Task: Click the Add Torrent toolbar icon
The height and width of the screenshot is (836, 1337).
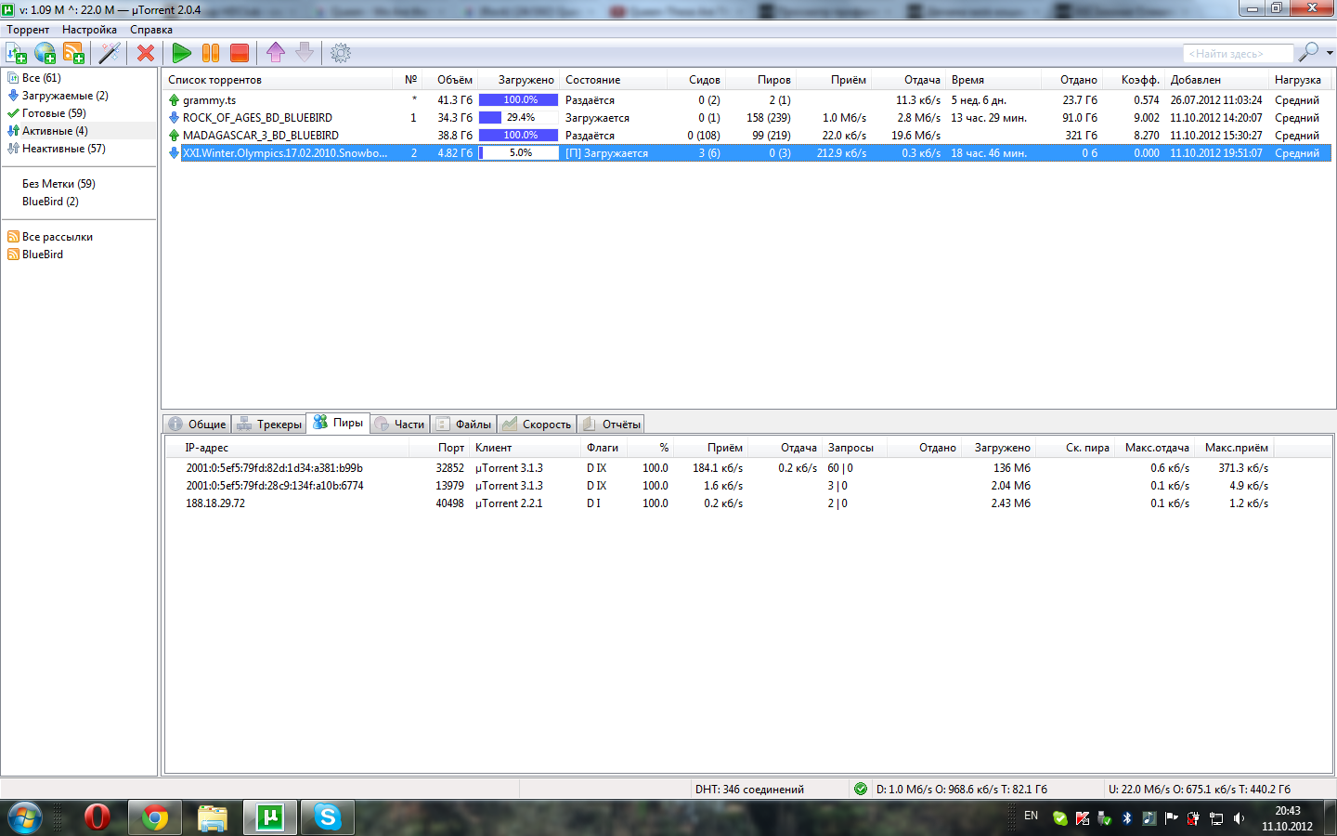Action: click(17, 53)
